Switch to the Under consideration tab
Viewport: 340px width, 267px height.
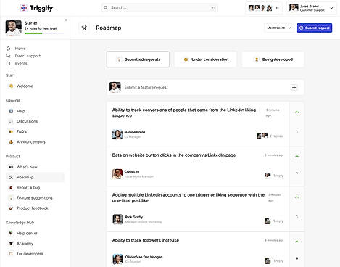click(205, 59)
